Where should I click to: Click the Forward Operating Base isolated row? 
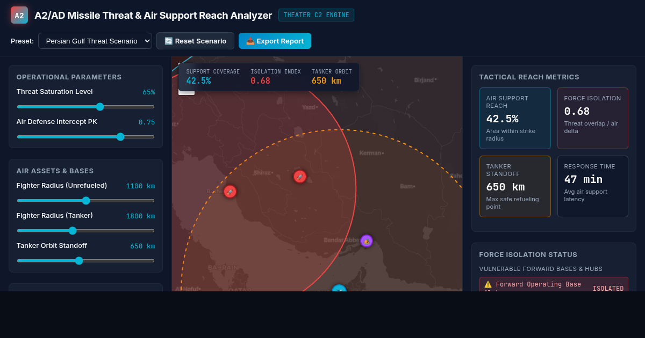coord(554,284)
